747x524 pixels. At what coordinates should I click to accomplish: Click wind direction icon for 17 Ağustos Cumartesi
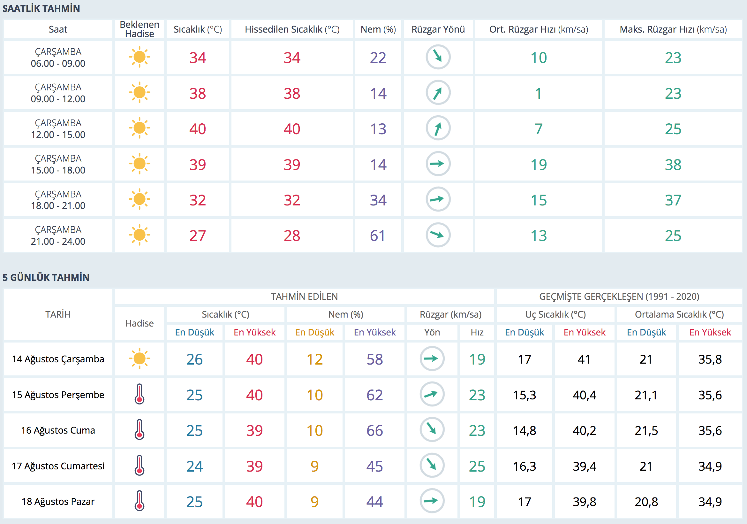point(432,466)
